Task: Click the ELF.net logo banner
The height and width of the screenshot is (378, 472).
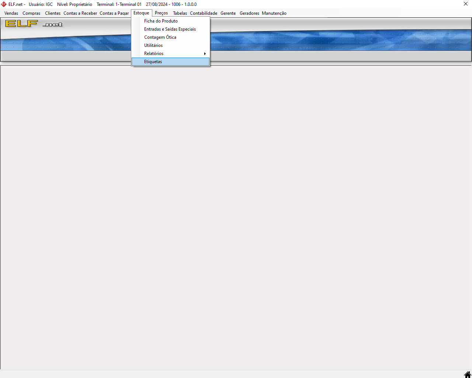Action: pyautogui.click(x=34, y=24)
